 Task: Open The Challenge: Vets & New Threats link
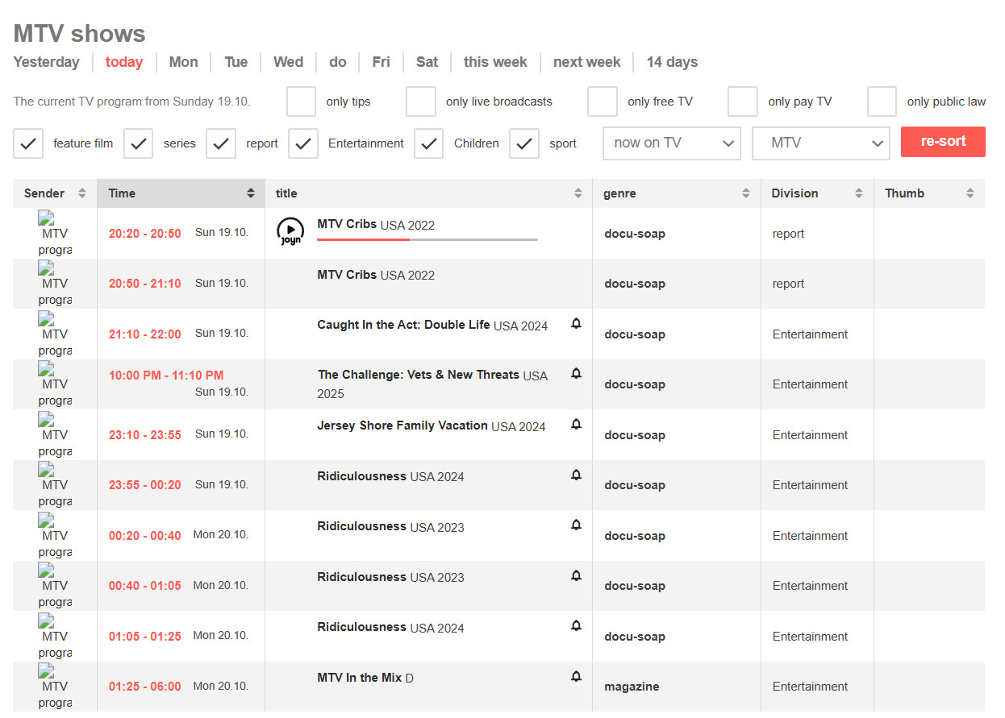click(419, 375)
